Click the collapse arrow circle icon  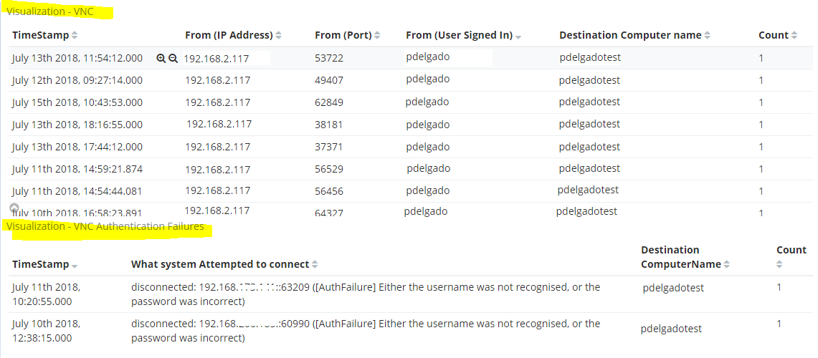click(14, 208)
